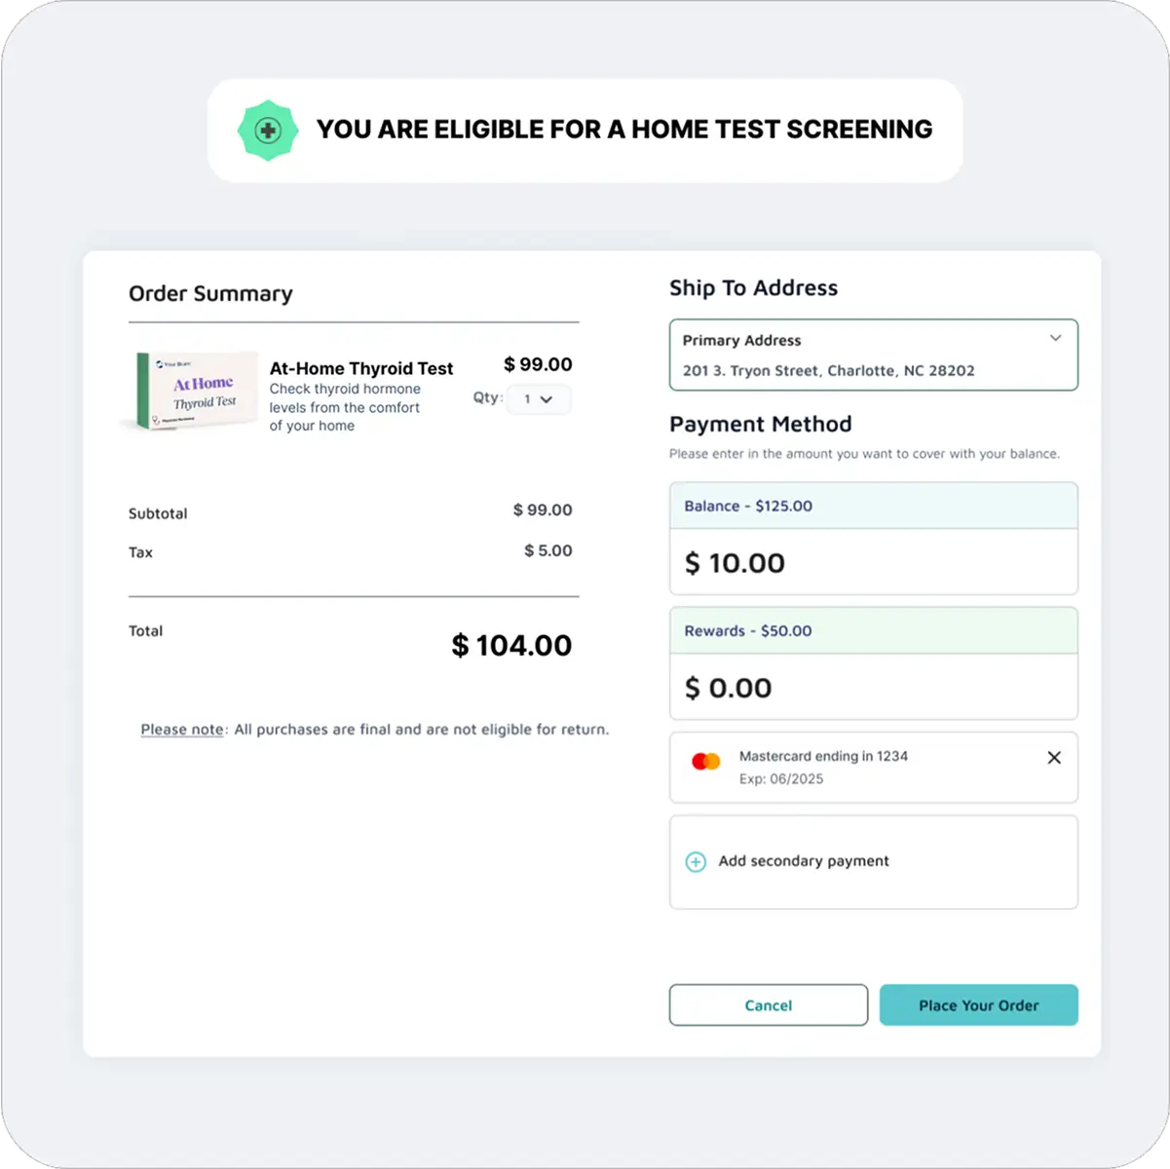Click the home test screening banner
This screenshot has width=1170, height=1169.
click(585, 130)
